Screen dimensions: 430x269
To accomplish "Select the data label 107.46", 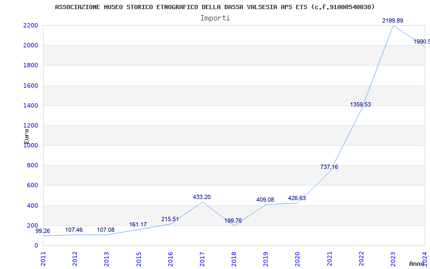I will click(74, 230).
